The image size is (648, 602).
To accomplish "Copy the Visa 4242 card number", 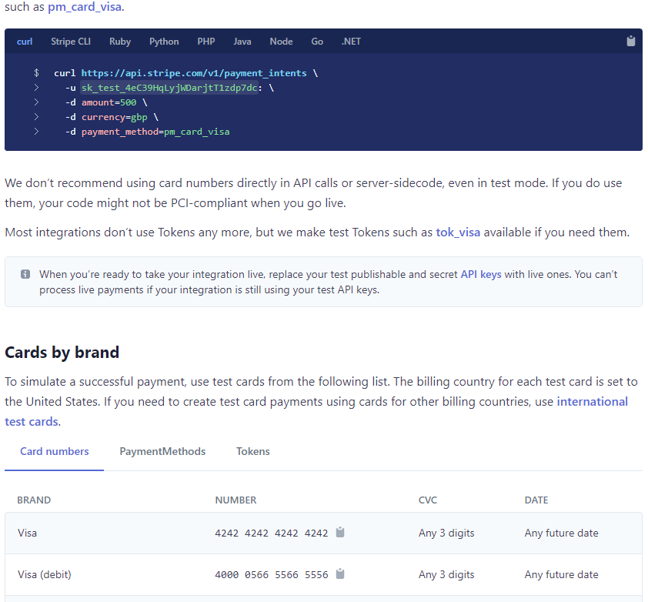I will point(340,532).
